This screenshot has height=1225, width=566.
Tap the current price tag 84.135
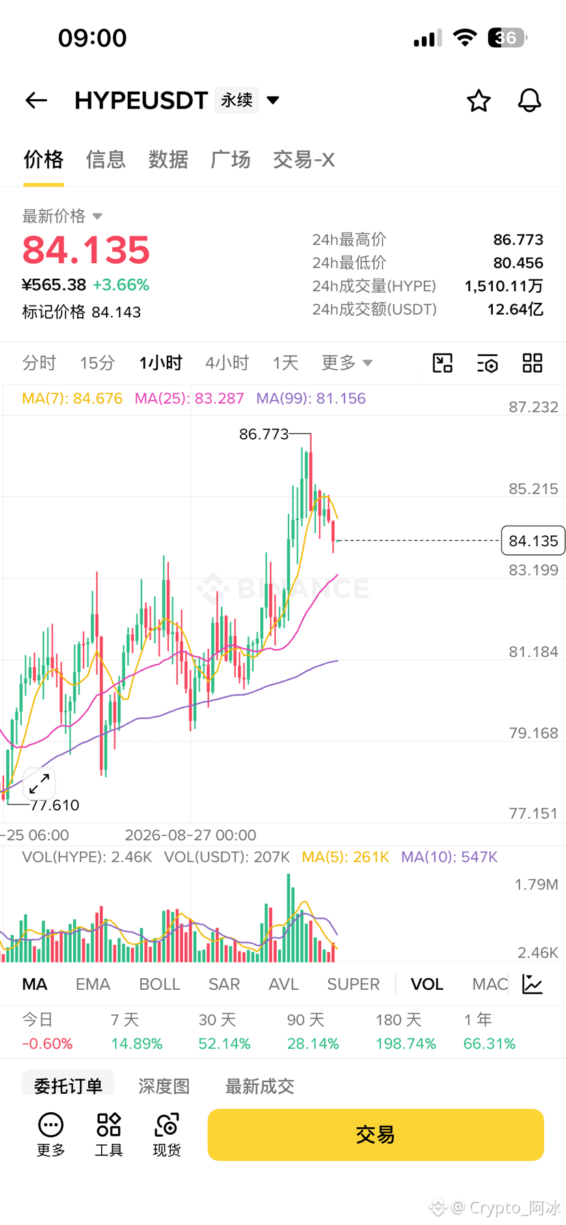click(533, 541)
